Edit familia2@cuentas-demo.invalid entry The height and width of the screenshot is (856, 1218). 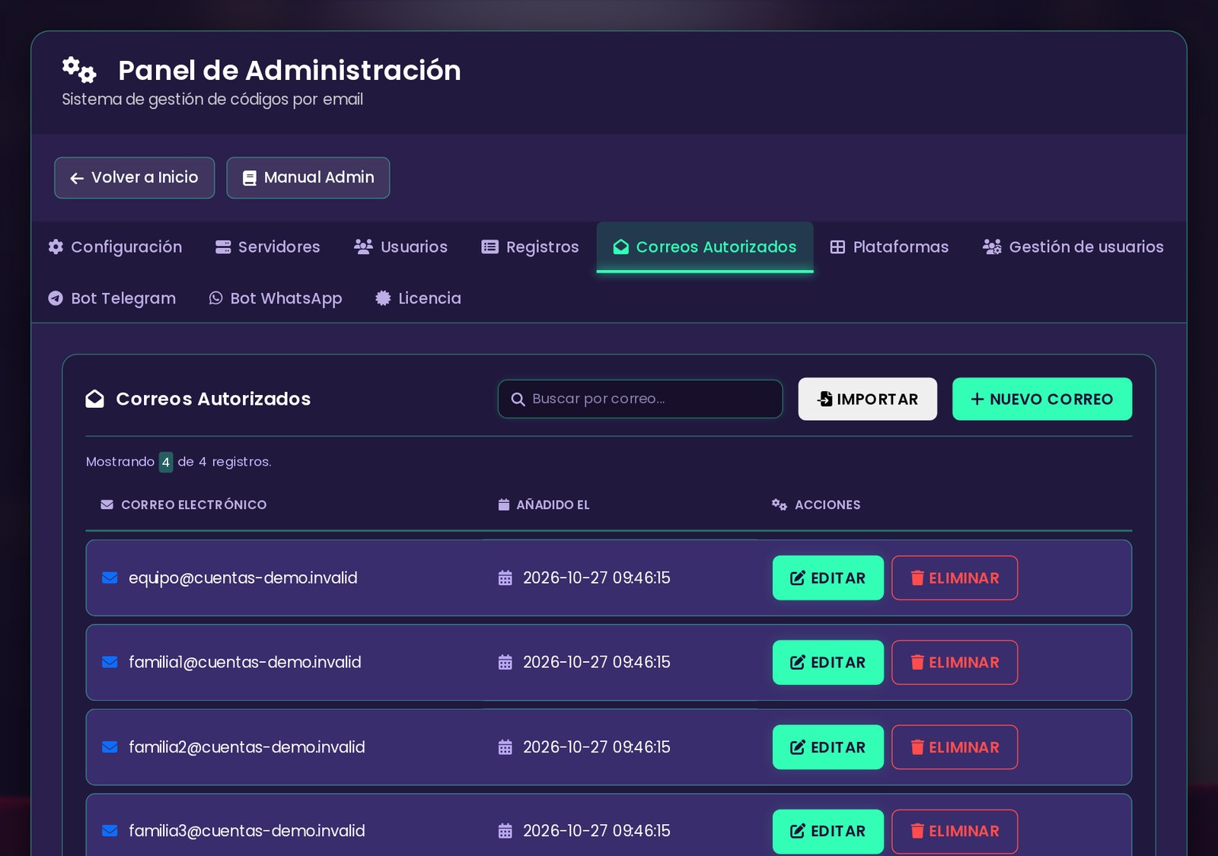[x=828, y=748]
